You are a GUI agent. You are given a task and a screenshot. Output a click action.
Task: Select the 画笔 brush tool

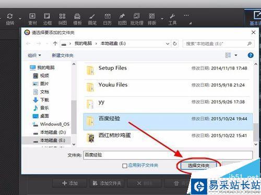[92, 19]
